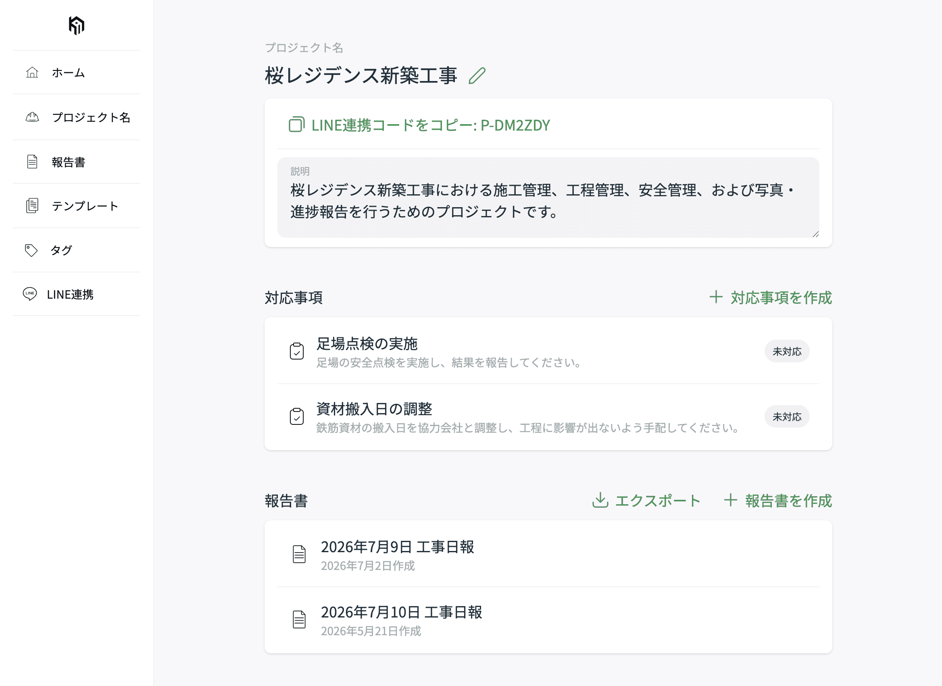Open the ホーム menu item
Screen dimensions: 942x686
coord(77,73)
